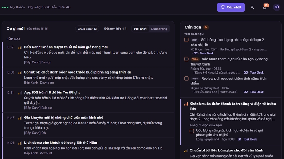Open Lịch demo cho khách dời sang headline

click(x=60, y=143)
